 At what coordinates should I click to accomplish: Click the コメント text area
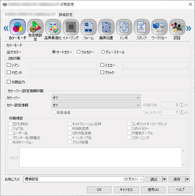click(x=100, y=157)
